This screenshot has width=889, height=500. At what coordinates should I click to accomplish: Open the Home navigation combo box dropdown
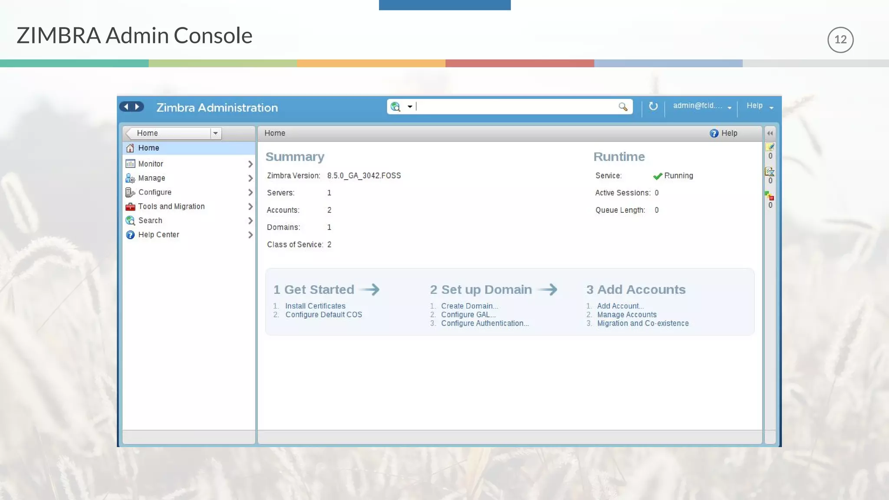(x=215, y=133)
